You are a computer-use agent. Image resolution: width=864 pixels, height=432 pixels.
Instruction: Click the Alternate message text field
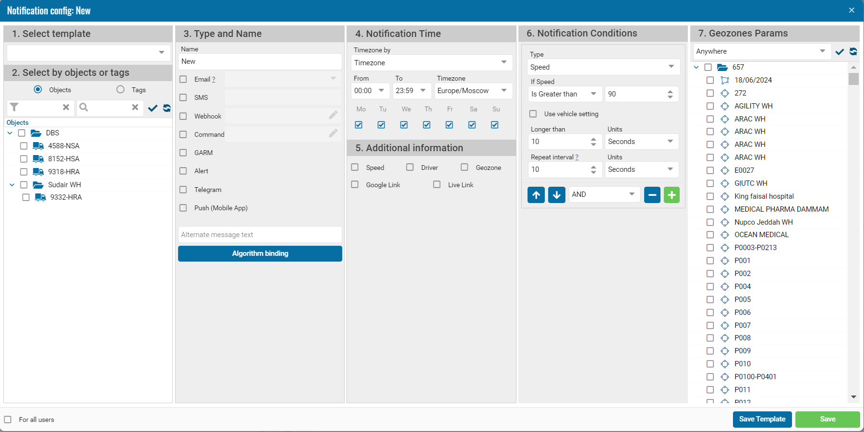(x=260, y=235)
